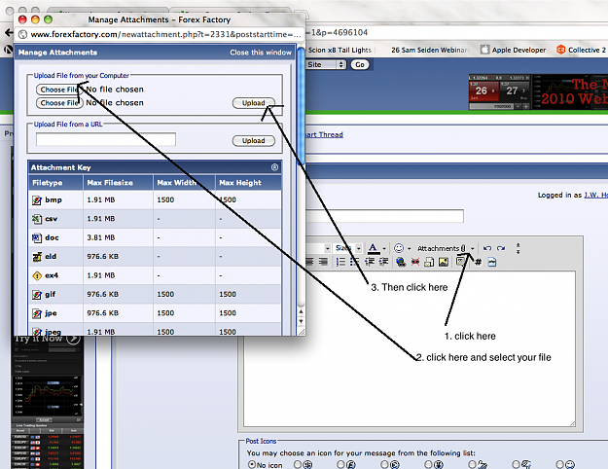Open the Collective 2 bookmark
608x469 pixels.
(581, 50)
